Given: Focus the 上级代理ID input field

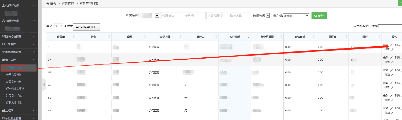Looking at the screenshot, I should (217, 16).
